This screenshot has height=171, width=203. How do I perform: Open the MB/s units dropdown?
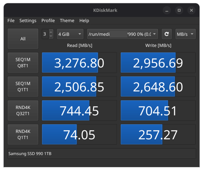(185, 34)
